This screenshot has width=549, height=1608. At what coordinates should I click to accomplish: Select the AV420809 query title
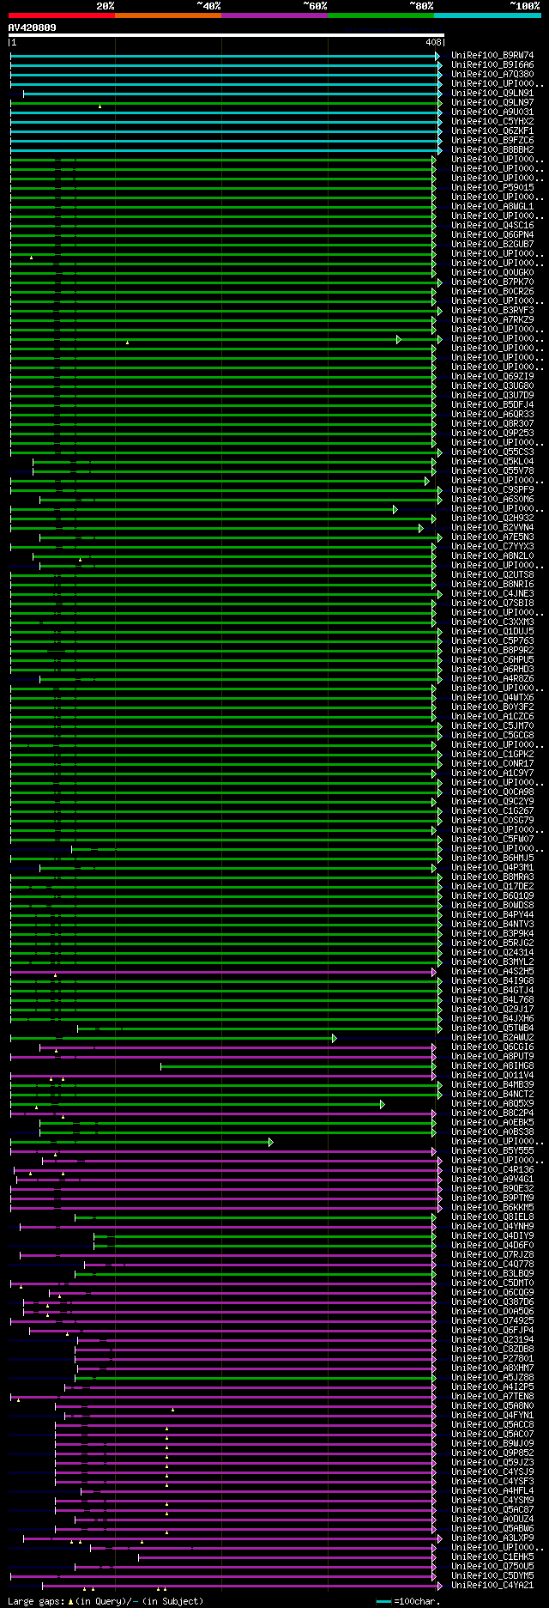(x=33, y=27)
